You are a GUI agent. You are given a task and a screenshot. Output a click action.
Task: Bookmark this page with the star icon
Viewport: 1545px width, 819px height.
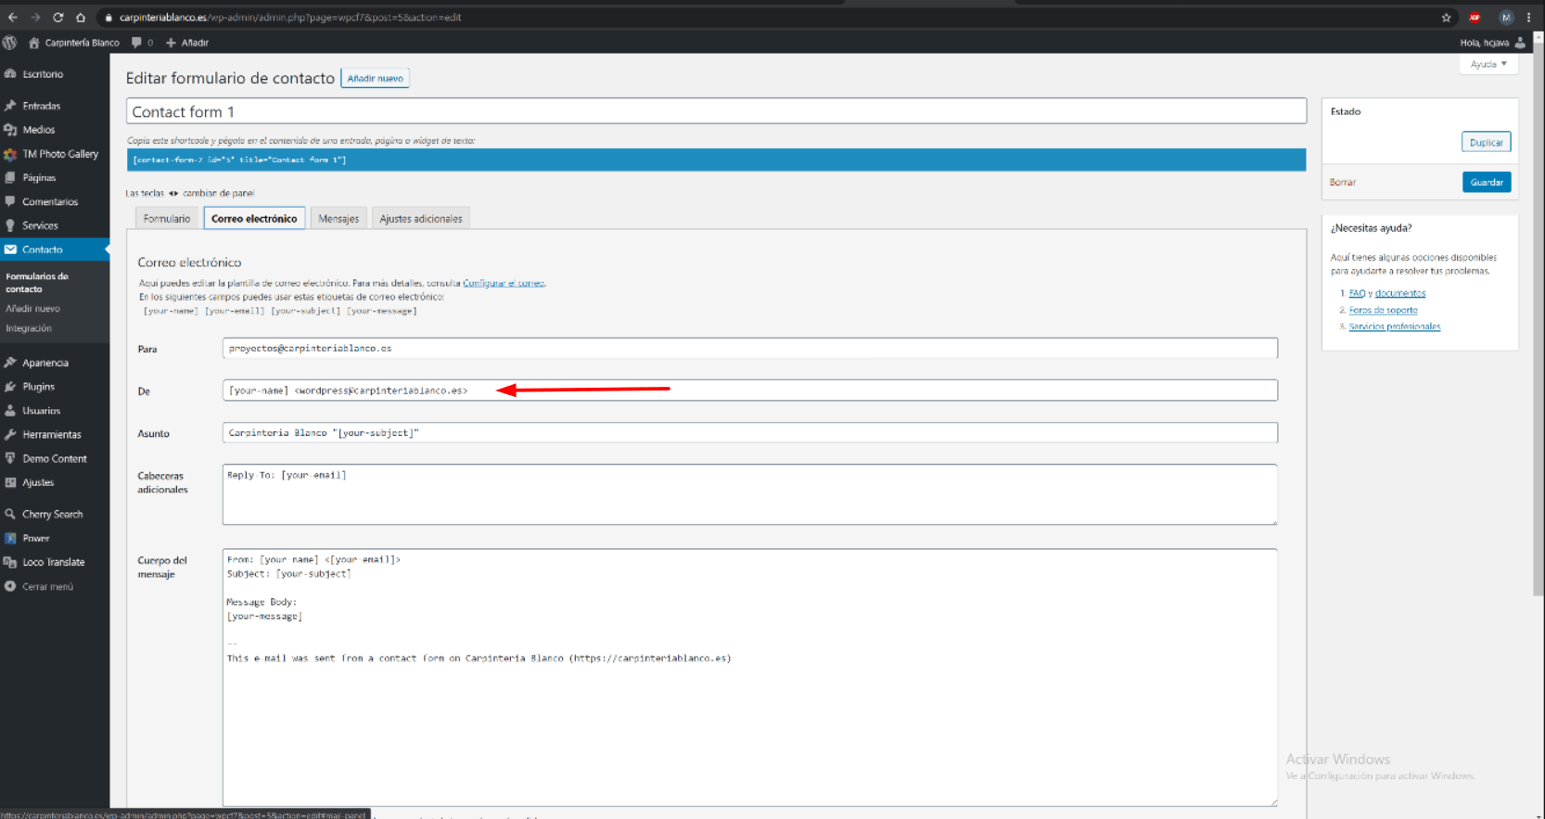[x=1446, y=18]
